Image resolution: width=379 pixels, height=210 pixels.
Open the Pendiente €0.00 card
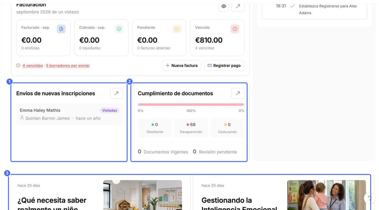(x=159, y=38)
